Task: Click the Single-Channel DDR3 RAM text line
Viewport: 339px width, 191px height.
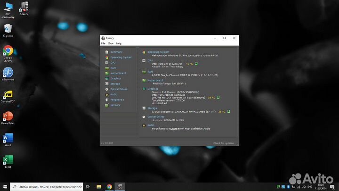Action: point(185,75)
